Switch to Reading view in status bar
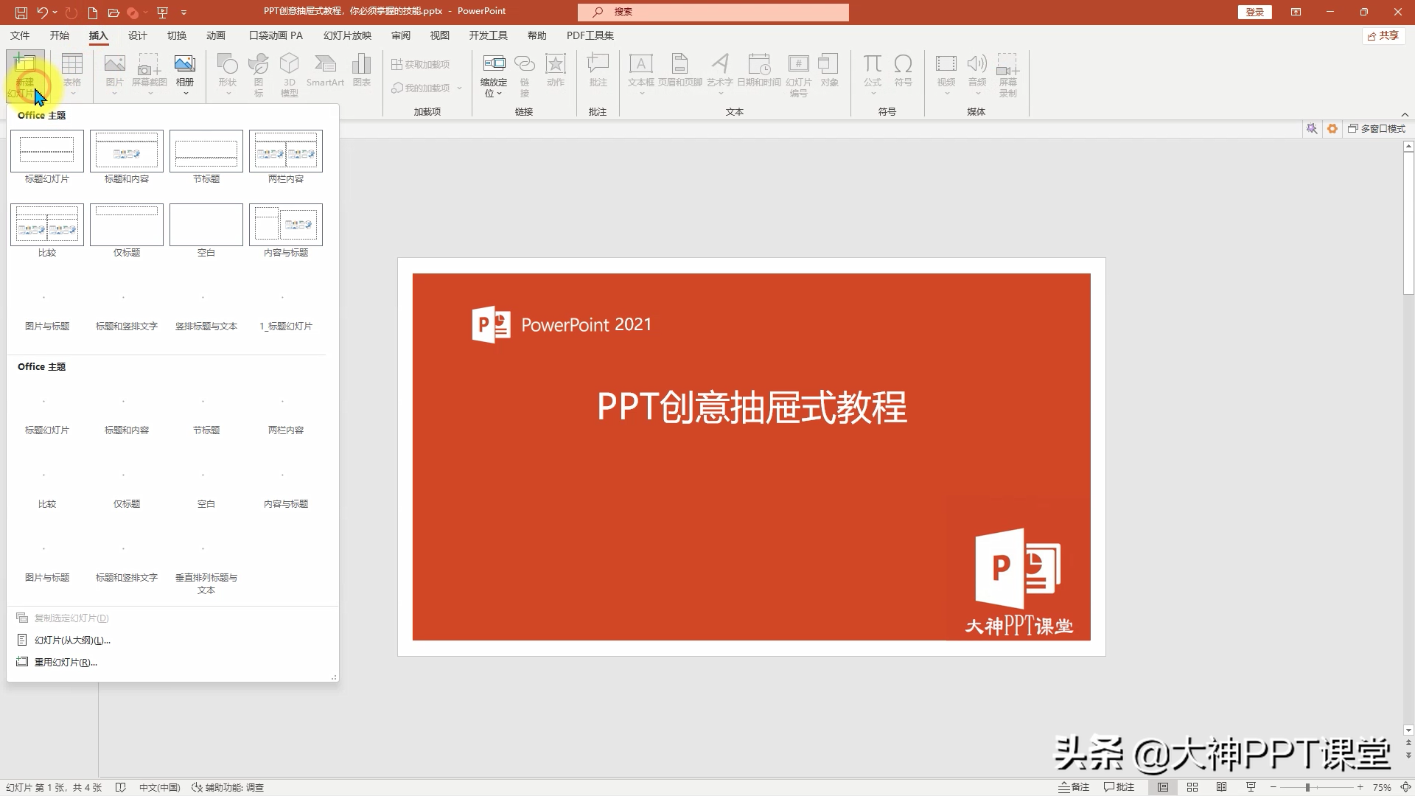1415x796 pixels. (1222, 787)
